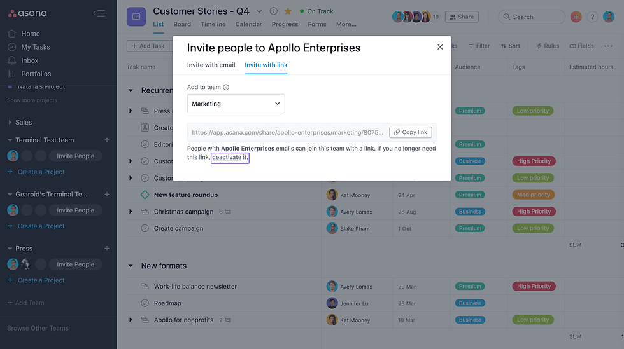Click the invite URL field
624x349 pixels.
(x=287, y=132)
